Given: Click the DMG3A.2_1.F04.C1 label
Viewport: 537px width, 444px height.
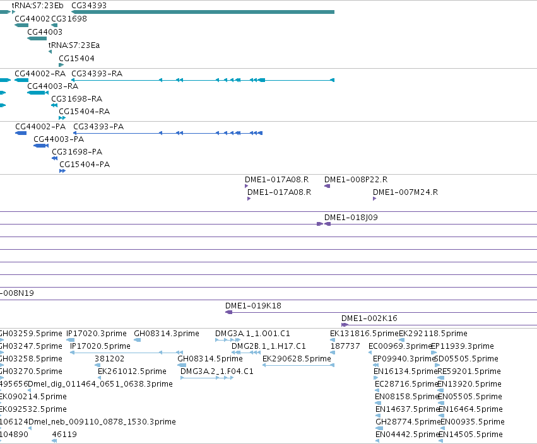Looking at the screenshot, I should 217,371.
